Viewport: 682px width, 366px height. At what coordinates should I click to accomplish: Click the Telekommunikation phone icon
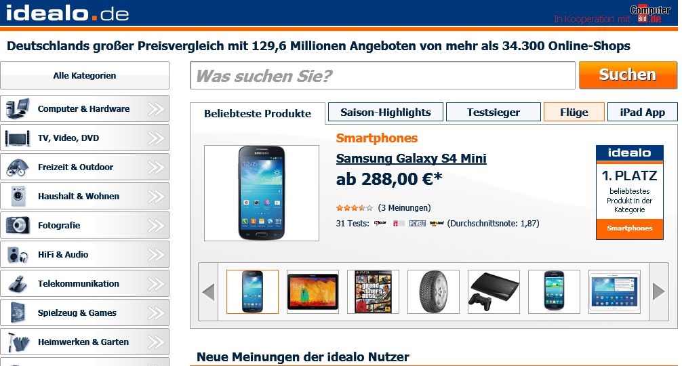[18, 284]
